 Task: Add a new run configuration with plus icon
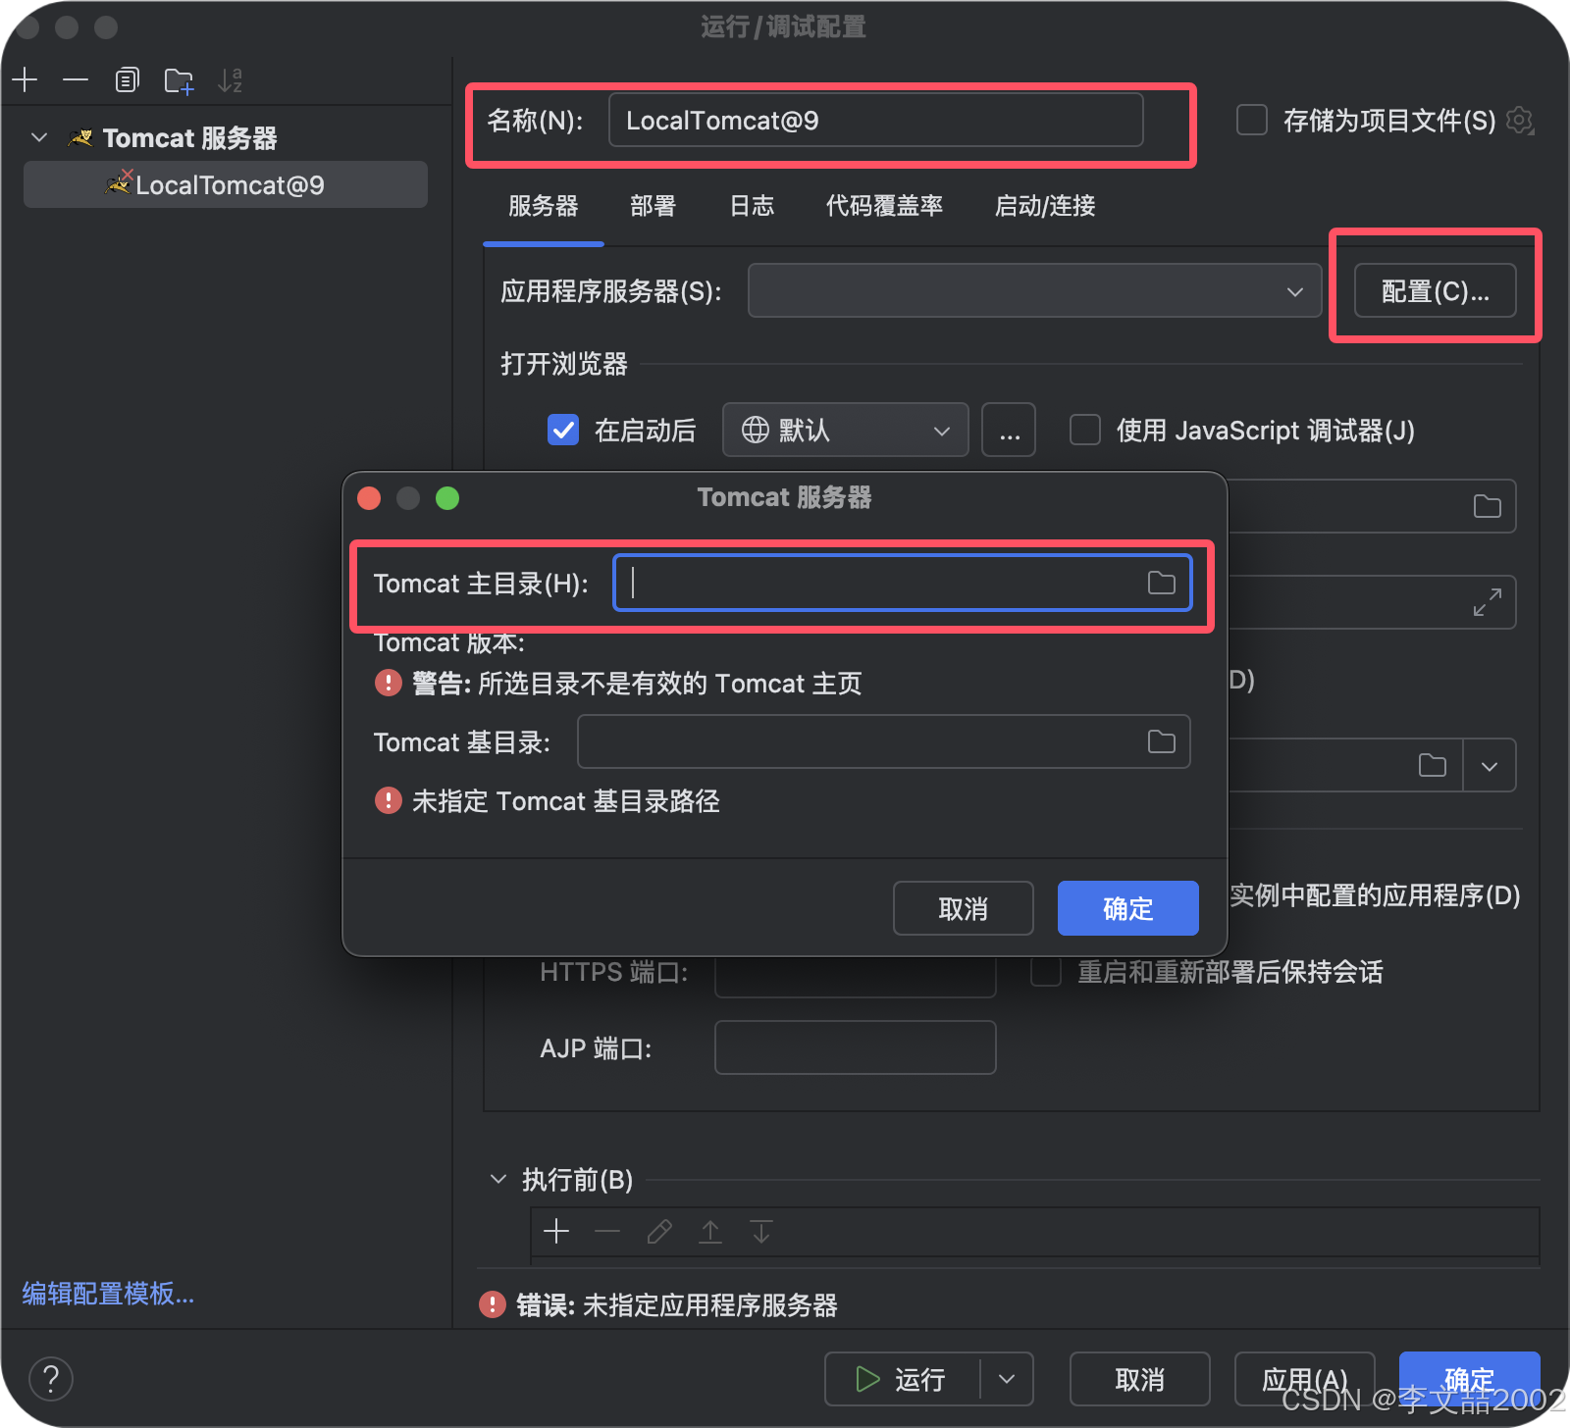(x=25, y=80)
